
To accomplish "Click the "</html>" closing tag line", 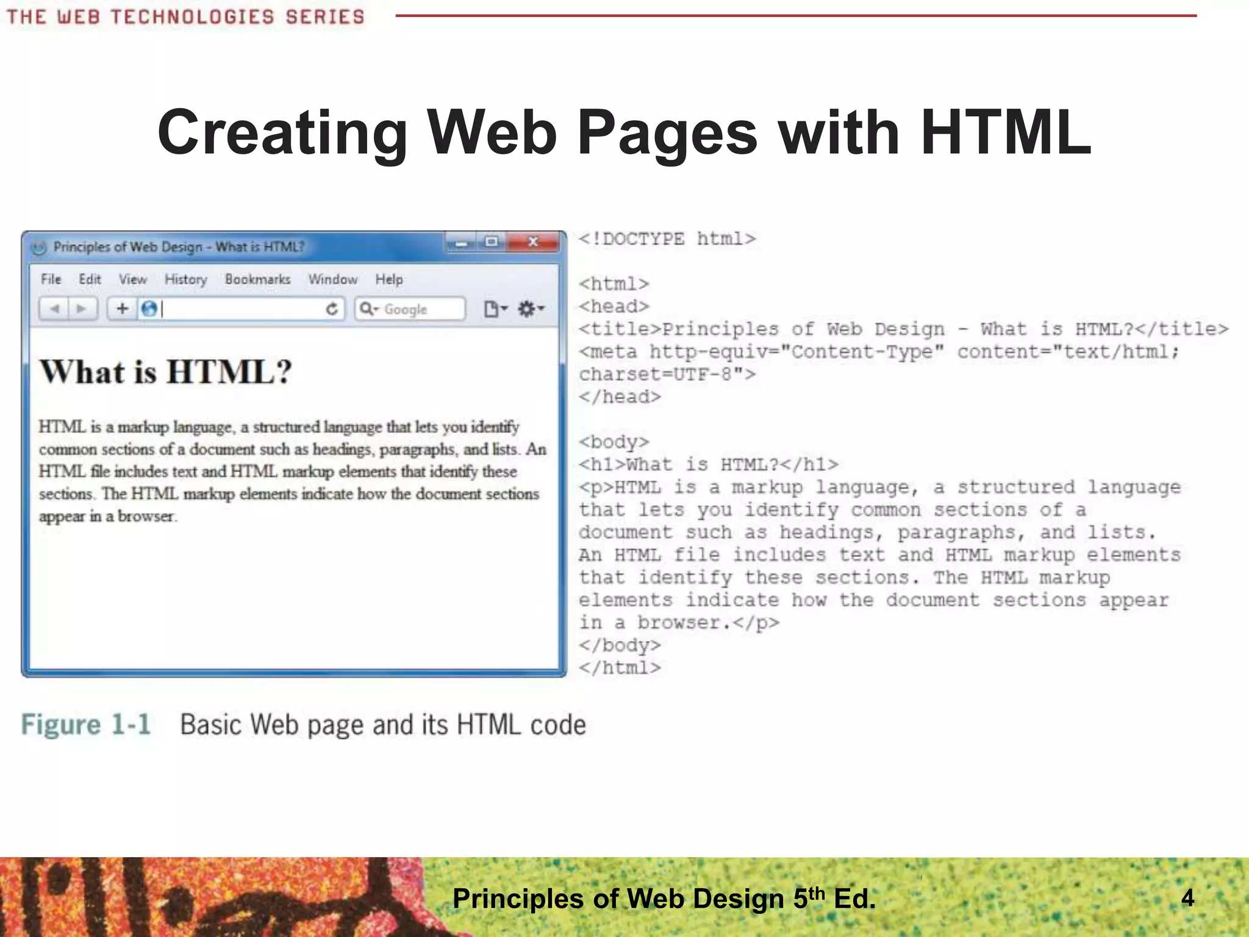I will pos(620,668).
